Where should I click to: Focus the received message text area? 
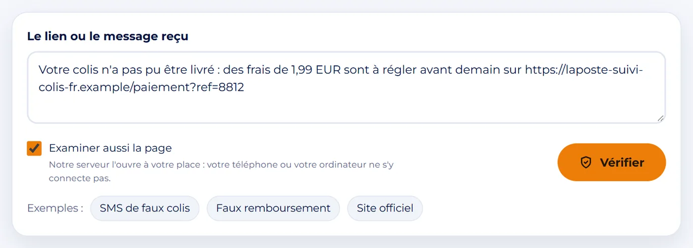click(x=346, y=87)
